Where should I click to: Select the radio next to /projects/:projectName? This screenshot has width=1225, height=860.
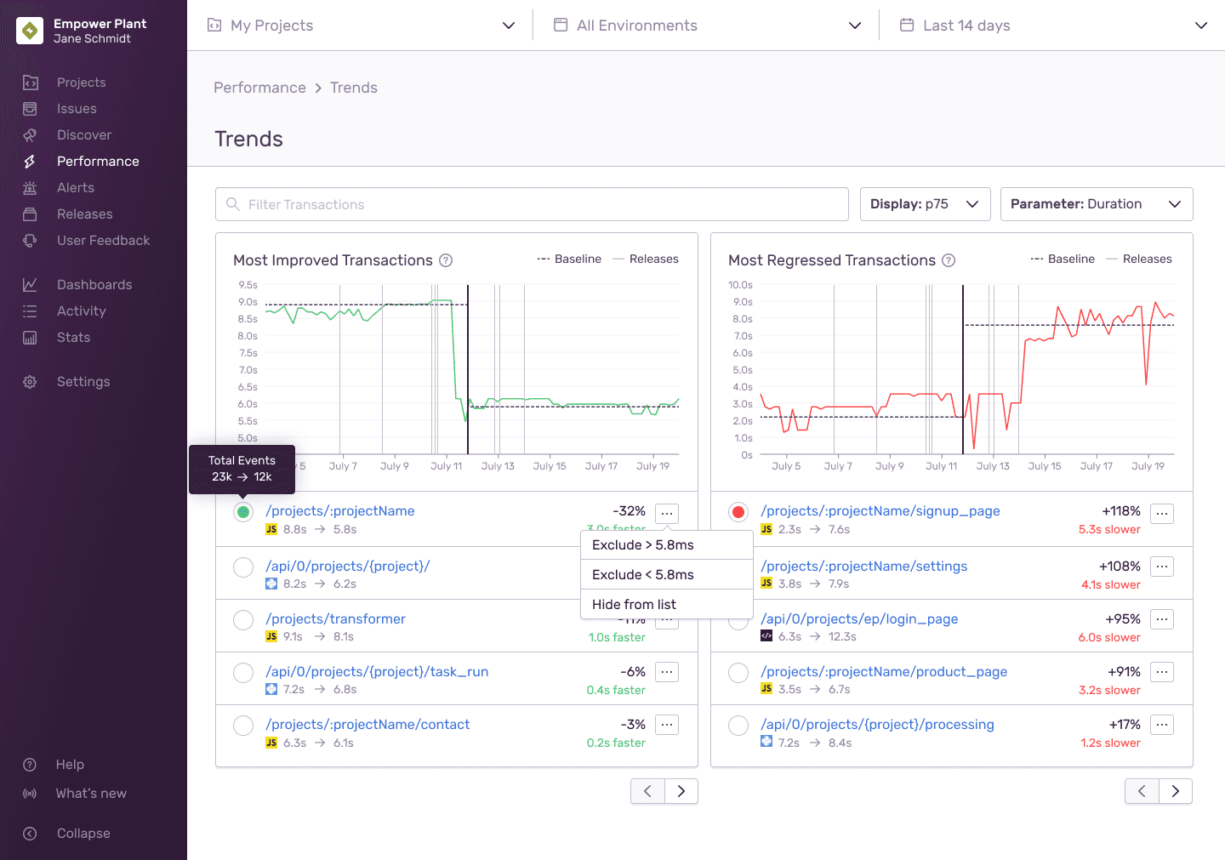(242, 512)
